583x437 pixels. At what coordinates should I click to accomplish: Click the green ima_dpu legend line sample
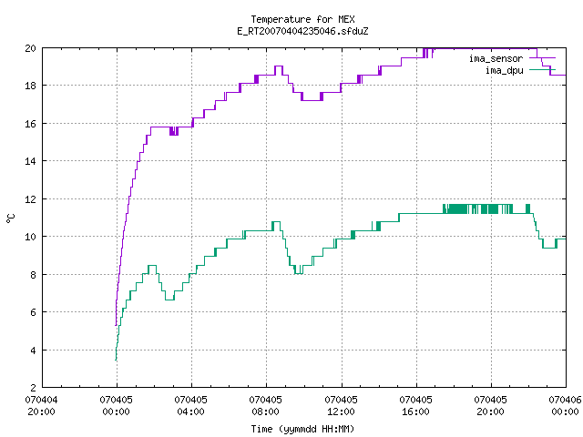542,69
